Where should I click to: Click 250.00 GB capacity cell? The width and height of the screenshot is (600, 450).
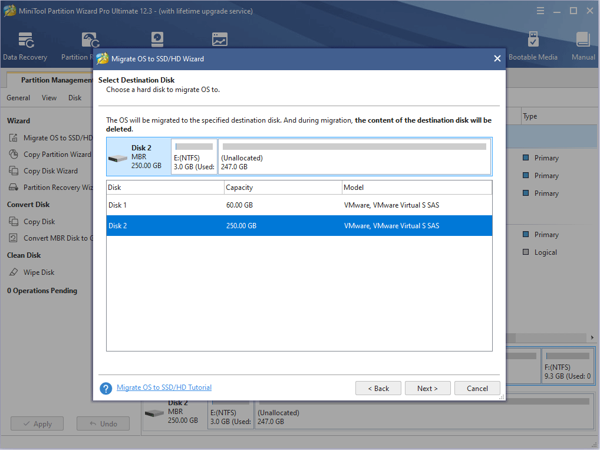(x=241, y=225)
